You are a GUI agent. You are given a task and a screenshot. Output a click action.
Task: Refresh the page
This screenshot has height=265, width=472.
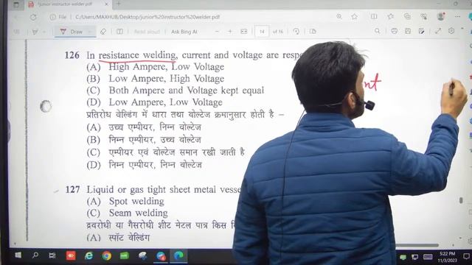point(33,17)
